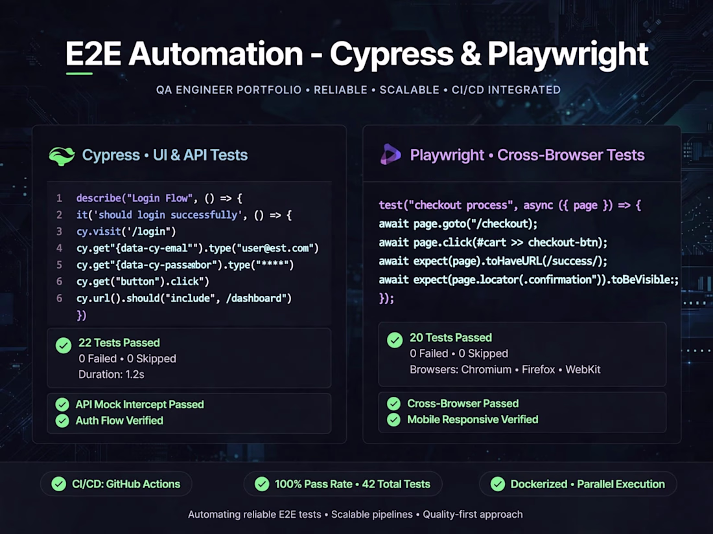Click "Browsers: Chromium • Firefox • WebKit" text

point(505,370)
